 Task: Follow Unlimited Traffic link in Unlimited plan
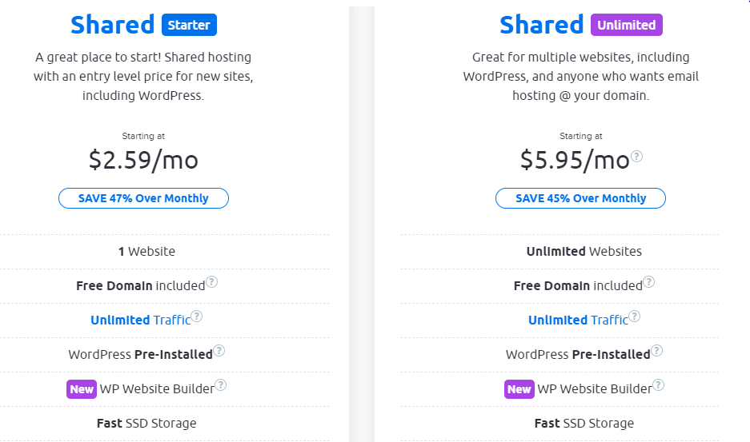click(578, 320)
